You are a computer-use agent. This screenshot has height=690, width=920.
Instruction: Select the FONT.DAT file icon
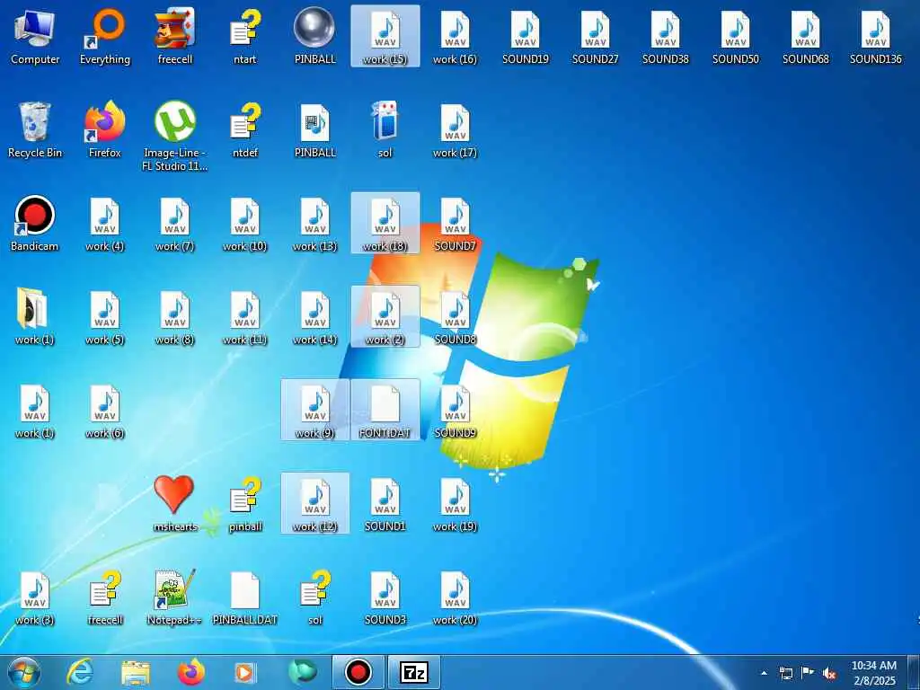click(x=385, y=410)
